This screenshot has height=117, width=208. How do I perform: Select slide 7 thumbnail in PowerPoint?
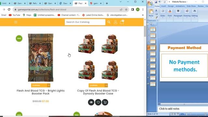pyautogui.click(x=153, y=66)
